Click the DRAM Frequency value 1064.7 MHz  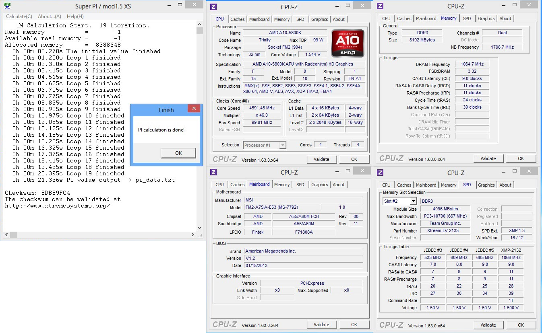[472, 64]
